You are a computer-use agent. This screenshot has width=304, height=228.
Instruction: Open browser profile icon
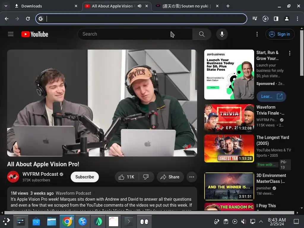click(x=287, y=19)
